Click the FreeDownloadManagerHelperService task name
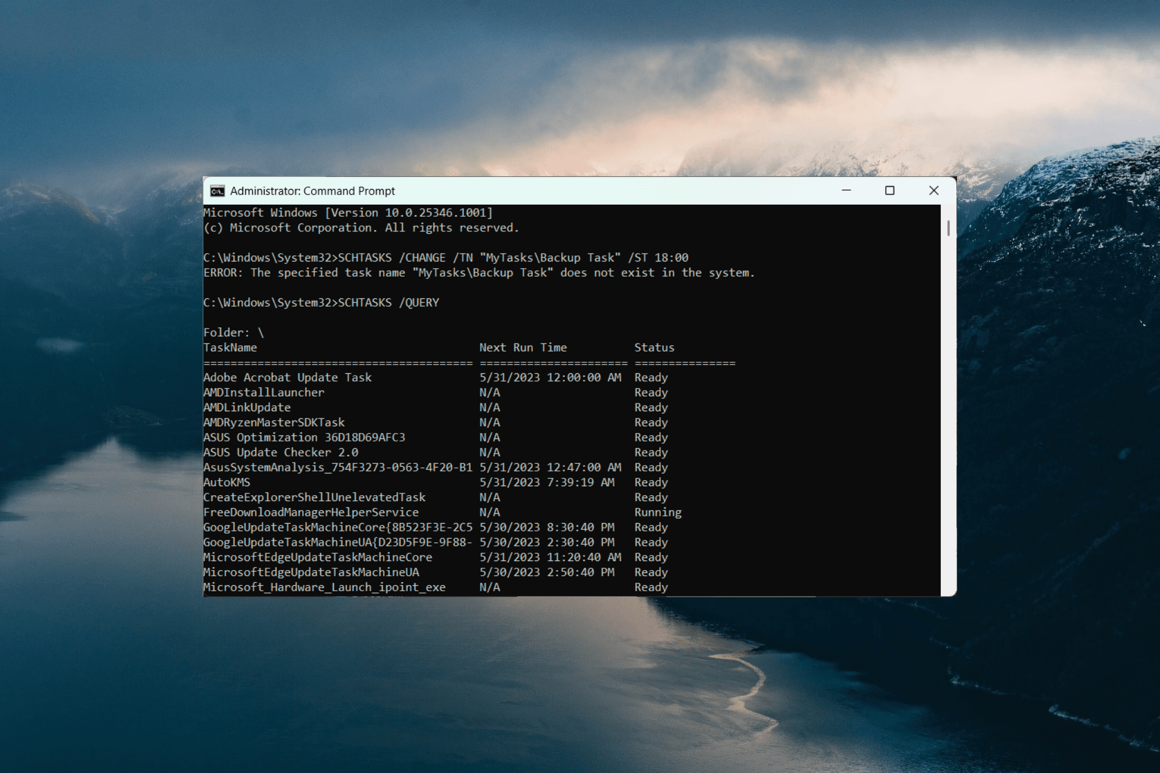Viewport: 1160px width, 773px height. point(311,513)
